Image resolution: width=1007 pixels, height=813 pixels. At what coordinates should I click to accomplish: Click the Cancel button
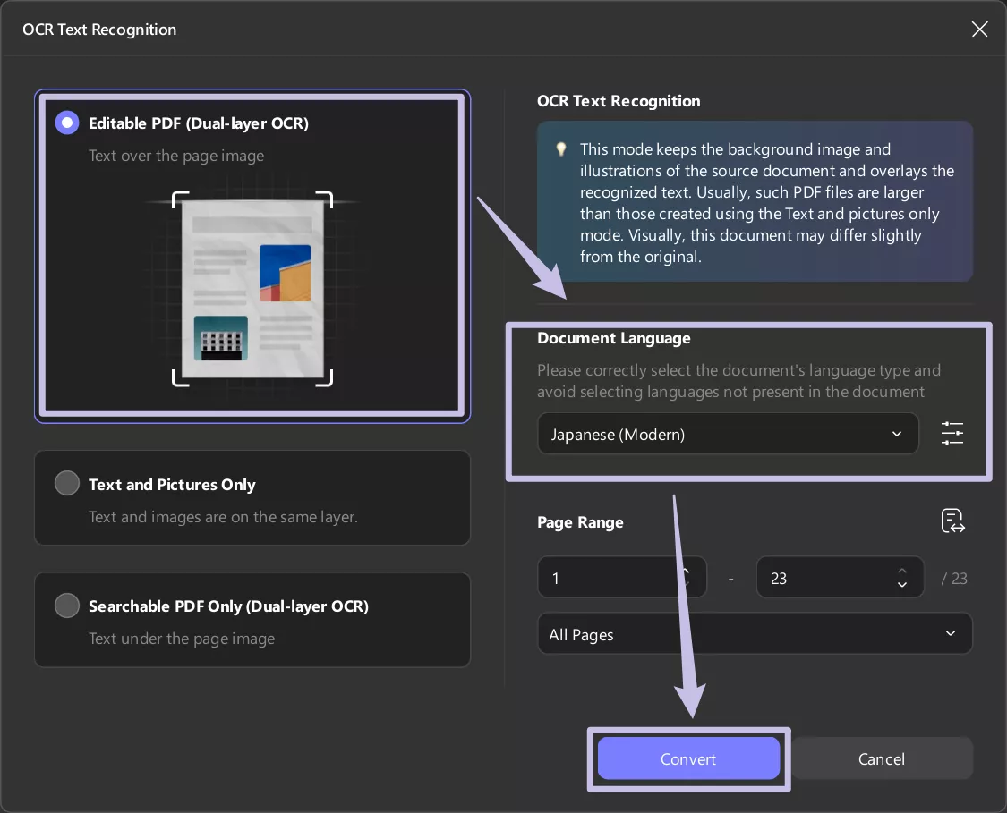point(881,758)
